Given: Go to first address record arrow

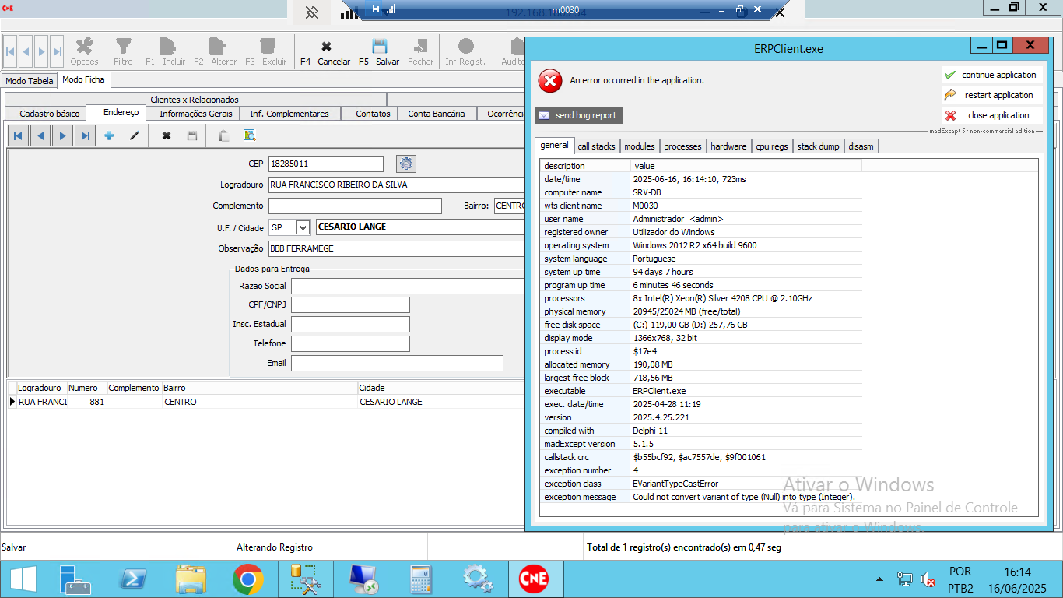Looking at the screenshot, I should click(17, 135).
